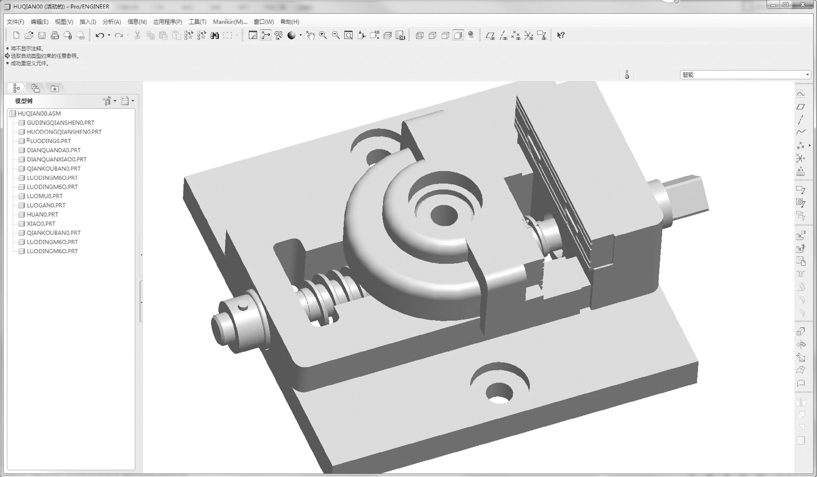This screenshot has width=817, height=477.
Task: Click the Datum Plane tool in right toolbar
Action: point(800,107)
